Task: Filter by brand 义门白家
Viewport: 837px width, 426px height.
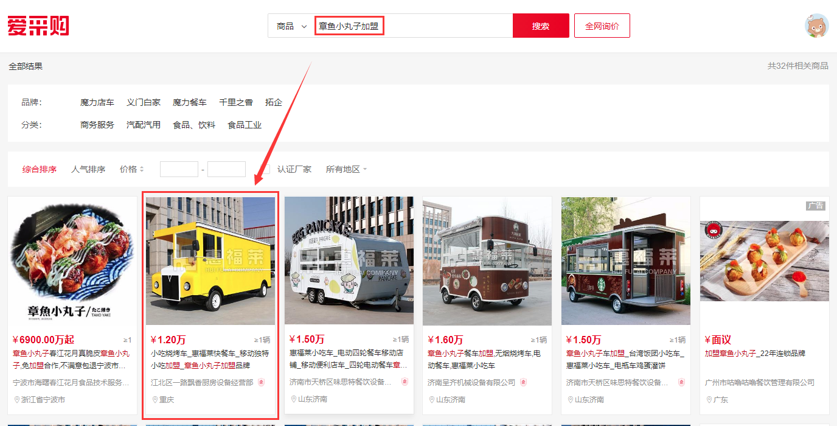Action: (144, 102)
